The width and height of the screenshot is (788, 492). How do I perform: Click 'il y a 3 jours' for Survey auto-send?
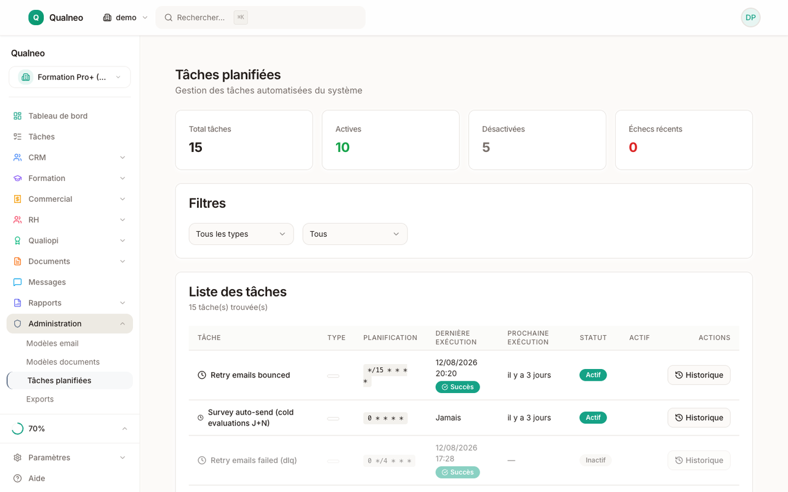(x=529, y=418)
